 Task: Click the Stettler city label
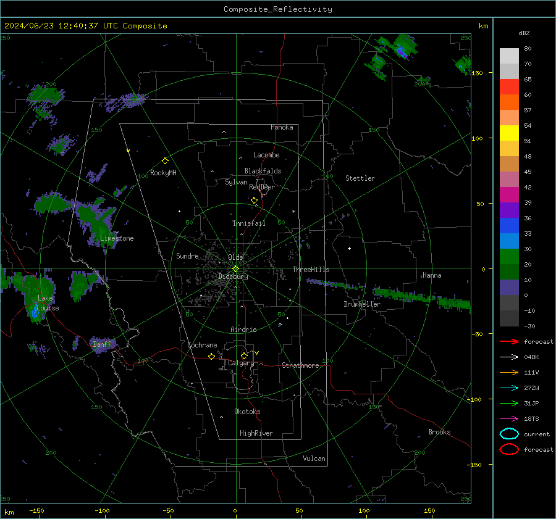pyautogui.click(x=360, y=178)
